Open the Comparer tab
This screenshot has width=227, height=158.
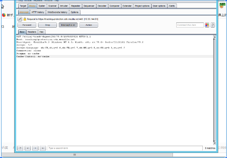click(x=114, y=6)
